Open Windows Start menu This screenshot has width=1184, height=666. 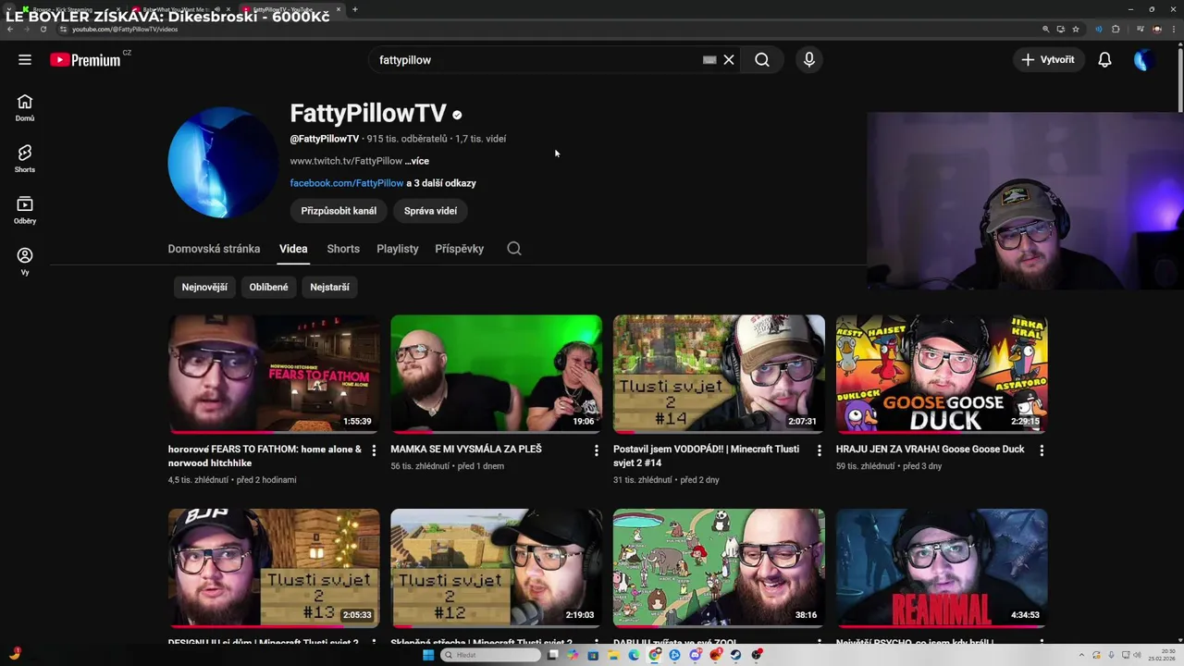tap(428, 655)
